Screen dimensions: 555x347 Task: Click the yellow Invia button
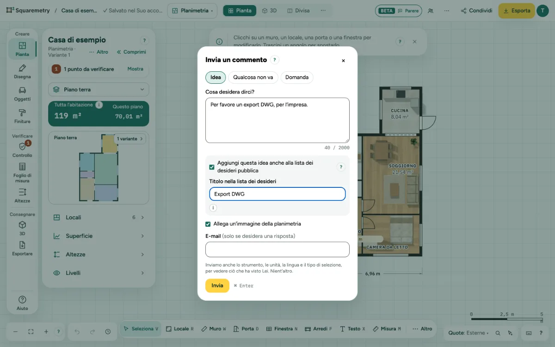pos(217,285)
